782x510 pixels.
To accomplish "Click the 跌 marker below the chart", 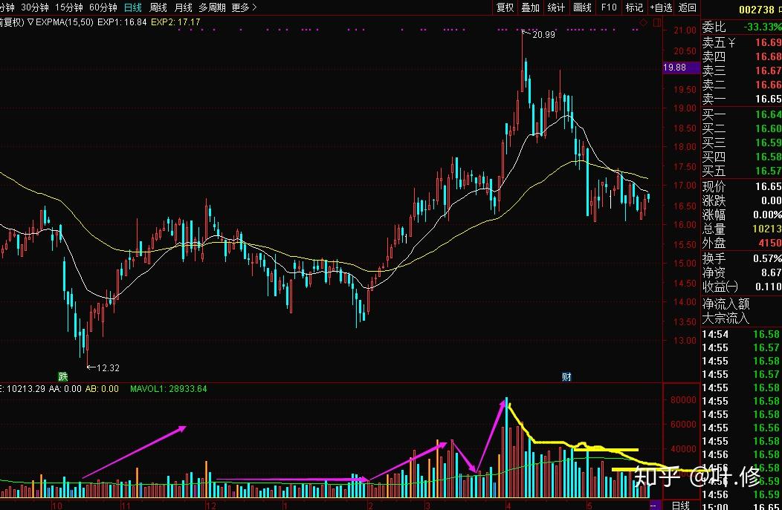I will coord(64,376).
